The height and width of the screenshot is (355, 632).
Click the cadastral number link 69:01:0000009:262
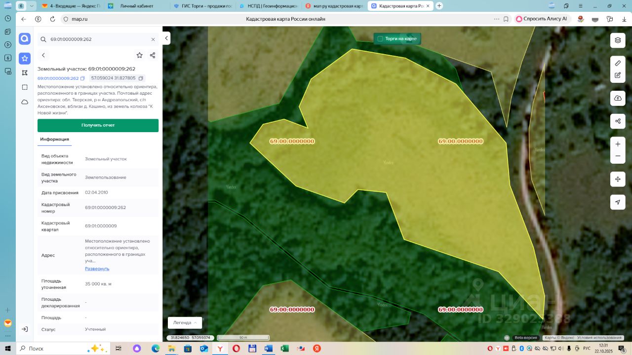click(x=58, y=78)
